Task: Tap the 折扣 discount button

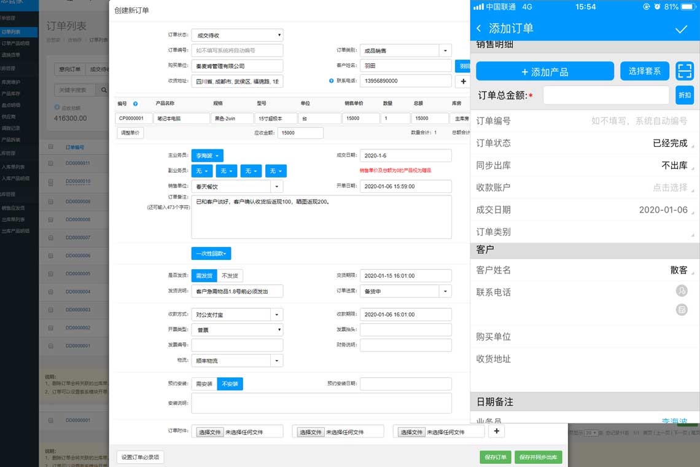Action: coord(684,95)
